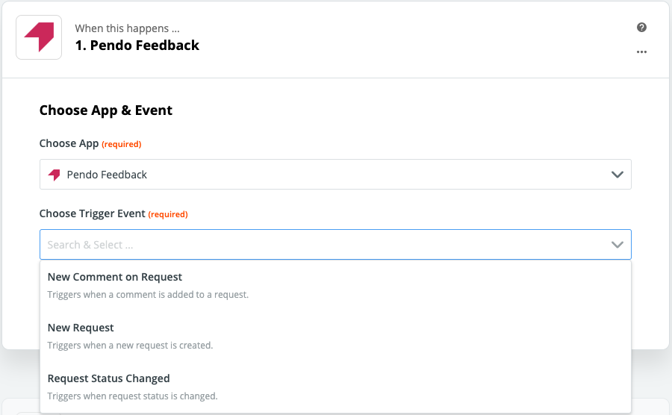Open the help question mark icon
Screen dimensions: 672x415
pos(641,28)
